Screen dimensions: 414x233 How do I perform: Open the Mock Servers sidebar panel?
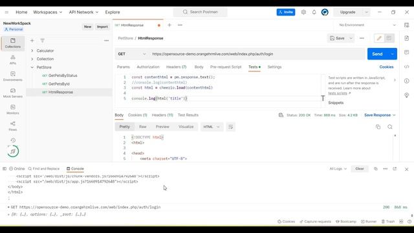(13, 93)
